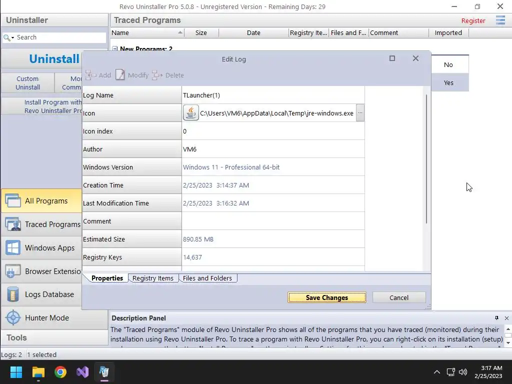Sort by Files and Folders column header
Screen dimensions: 512x384
(348, 32)
